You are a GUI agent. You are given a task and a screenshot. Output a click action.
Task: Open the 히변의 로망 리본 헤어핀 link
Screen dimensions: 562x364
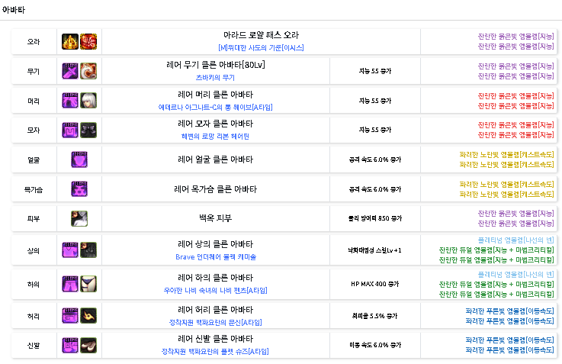[215, 136]
